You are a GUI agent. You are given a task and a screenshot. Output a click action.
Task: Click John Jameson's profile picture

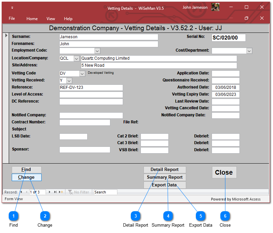coord(215,7)
